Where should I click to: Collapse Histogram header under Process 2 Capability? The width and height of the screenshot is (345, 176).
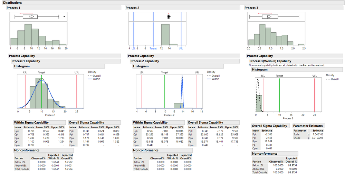pos(178,66)
